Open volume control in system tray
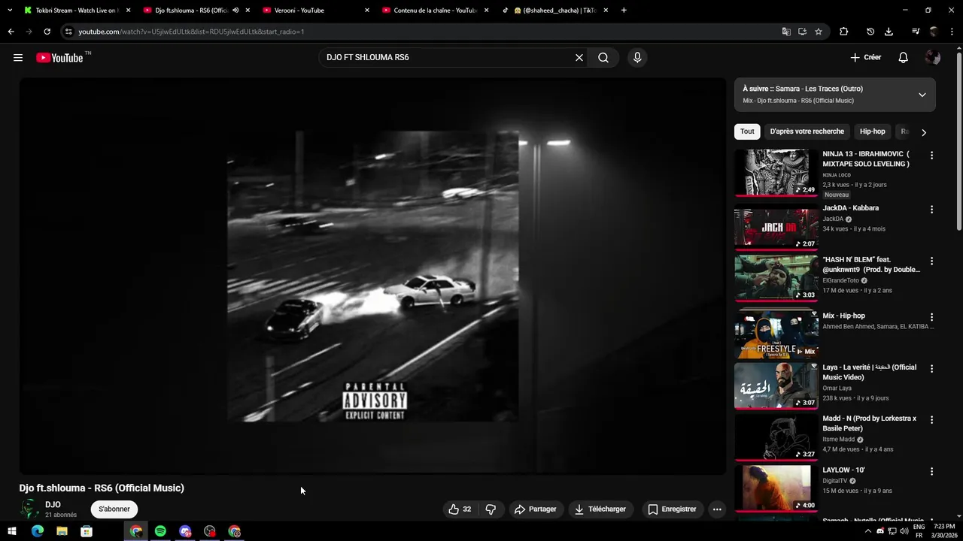 point(904,531)
